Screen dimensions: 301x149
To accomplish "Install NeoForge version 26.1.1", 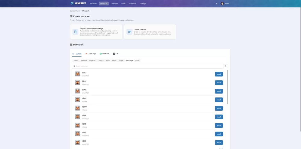I will (219, 83).
